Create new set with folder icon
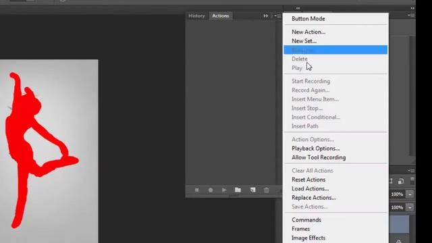 click(x=238, y=190)
